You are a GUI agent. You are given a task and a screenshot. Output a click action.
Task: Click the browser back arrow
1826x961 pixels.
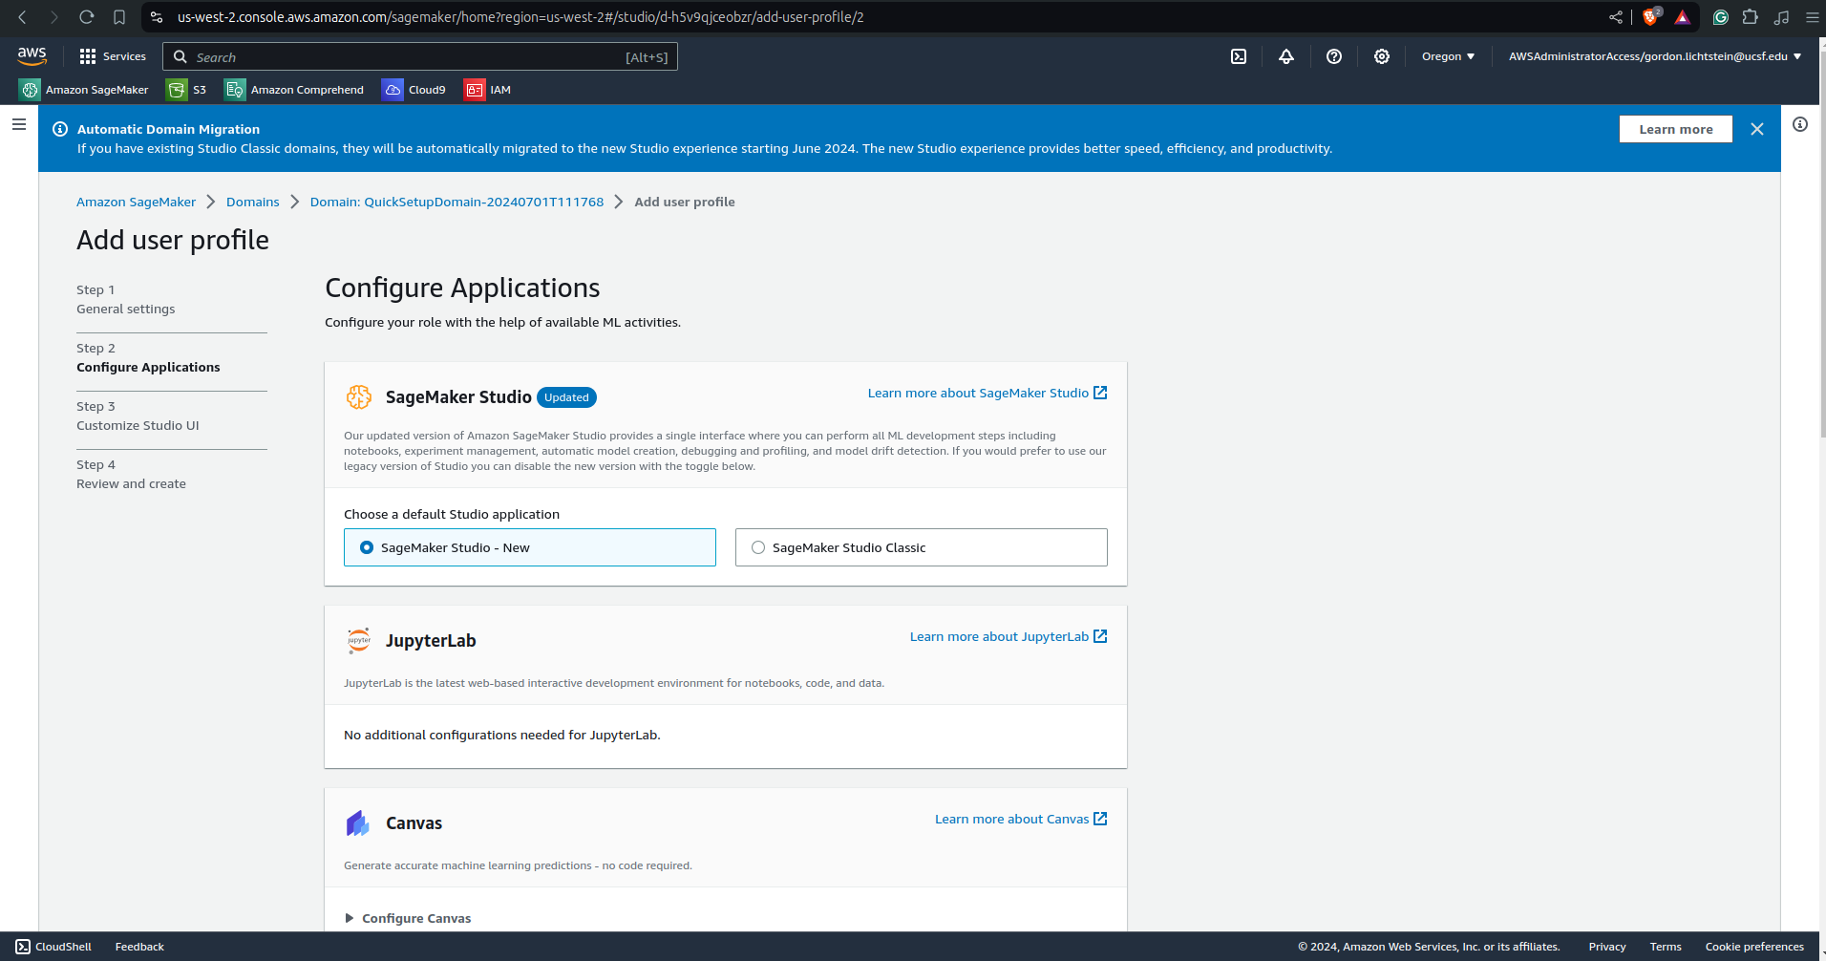pyautogui.click(x=23, y=17)
